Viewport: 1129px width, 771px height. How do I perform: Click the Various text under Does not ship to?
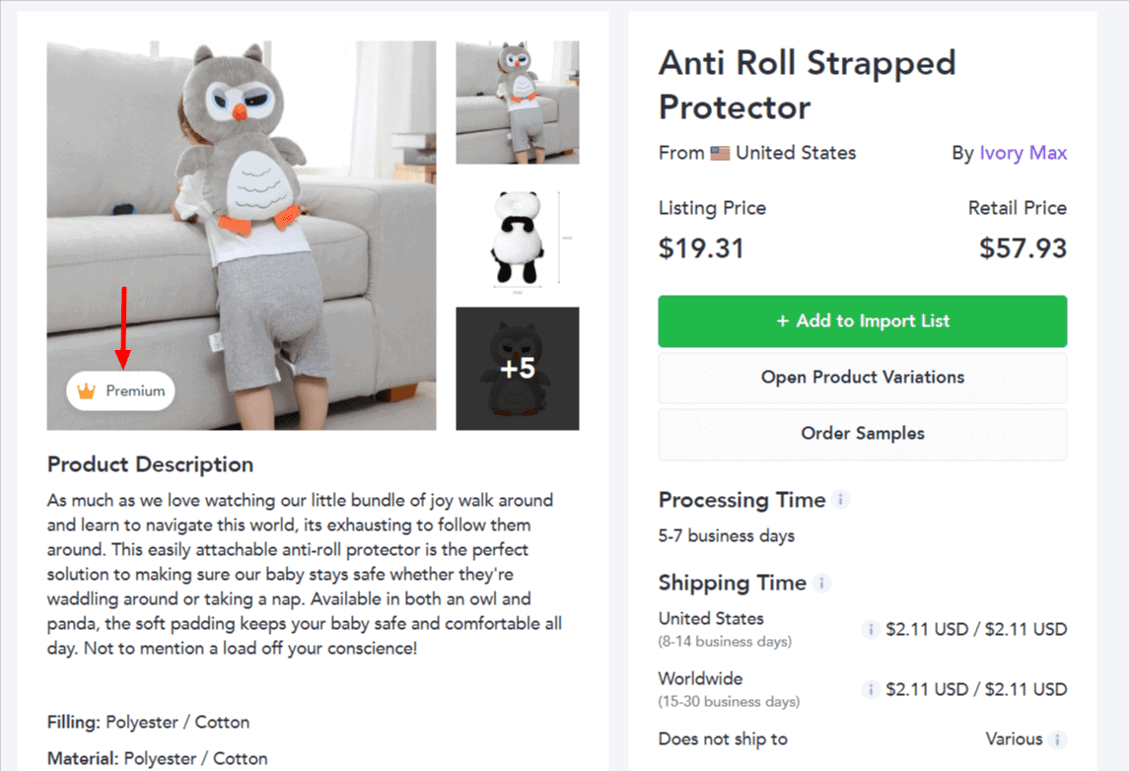point(1014,739)
